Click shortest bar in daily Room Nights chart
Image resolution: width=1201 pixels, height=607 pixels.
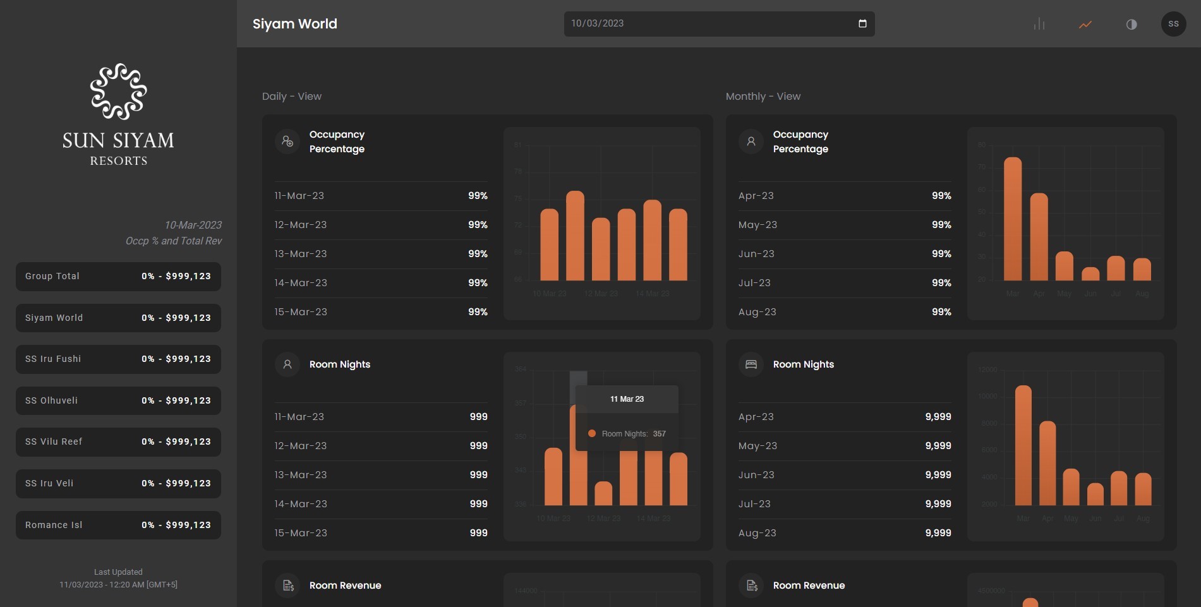[603, 493]
